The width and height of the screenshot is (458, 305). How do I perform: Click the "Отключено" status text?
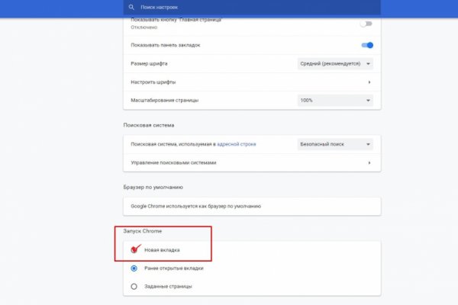pos(143,27)
